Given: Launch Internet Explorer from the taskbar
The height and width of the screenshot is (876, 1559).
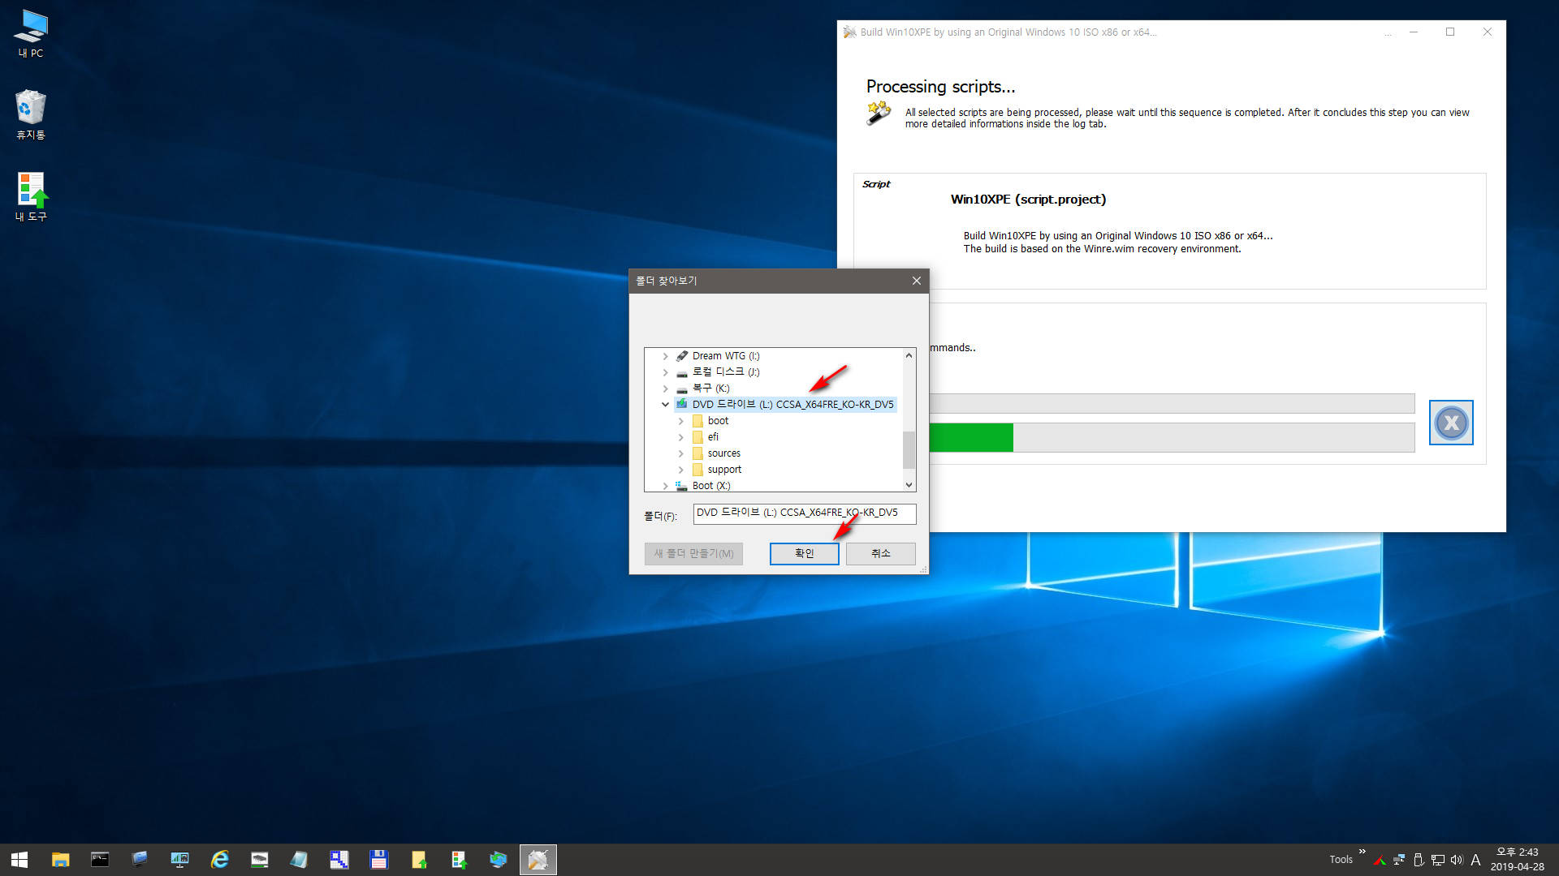Looking at the screenshot, I should coord(219,860).
